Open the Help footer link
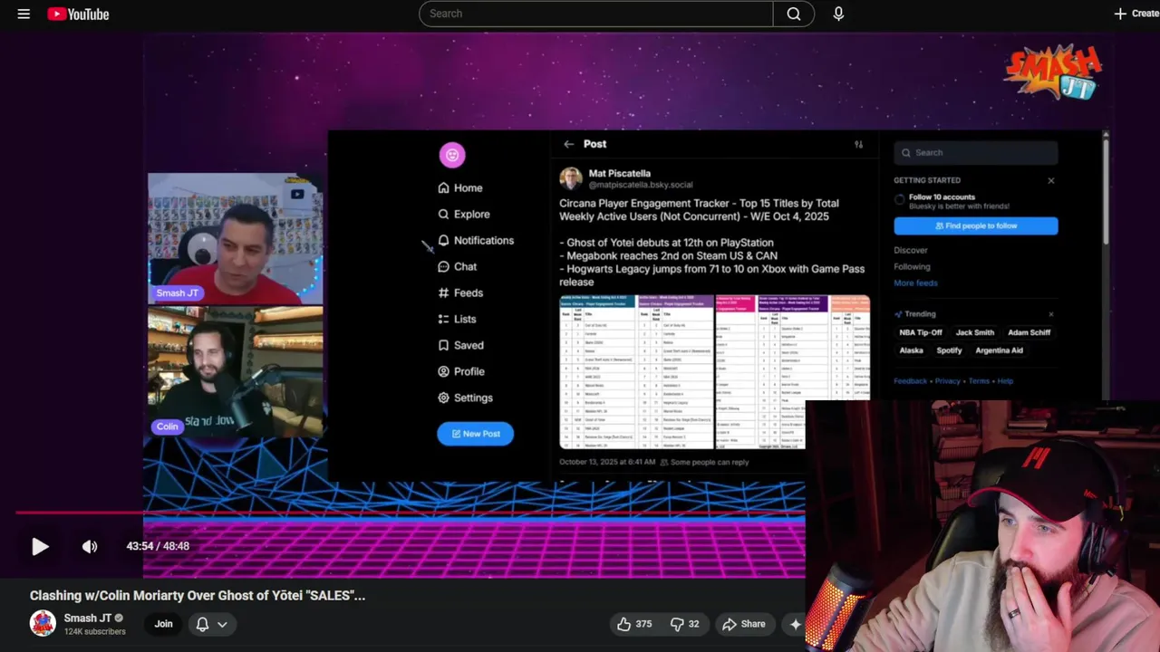This screenshot has height=652, width=1160. point(1005,381)
